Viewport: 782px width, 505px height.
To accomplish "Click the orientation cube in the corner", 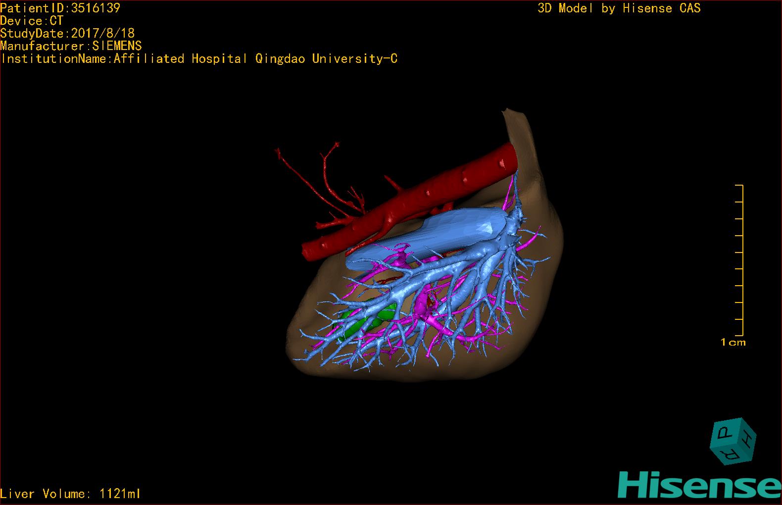I will (x=733, y=441).
